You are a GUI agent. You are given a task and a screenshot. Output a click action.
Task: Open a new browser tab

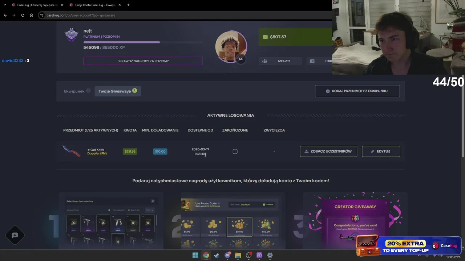128,5
